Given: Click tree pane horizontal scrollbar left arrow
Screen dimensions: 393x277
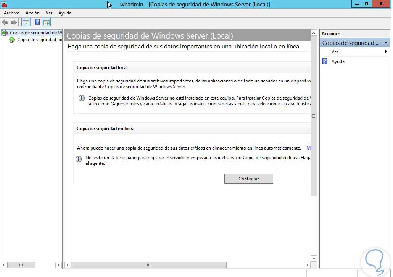Looking at the screenshot, I should pos(4,265).
